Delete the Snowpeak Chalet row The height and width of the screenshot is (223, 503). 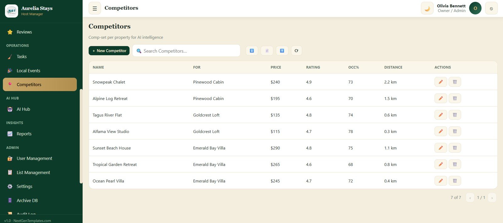(455, 82)
